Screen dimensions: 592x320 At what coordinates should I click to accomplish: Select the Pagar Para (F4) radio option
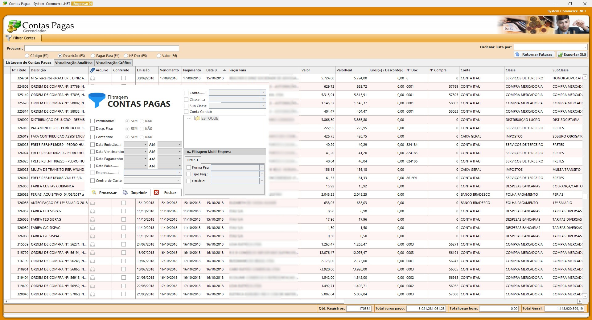tap(93, 56)
